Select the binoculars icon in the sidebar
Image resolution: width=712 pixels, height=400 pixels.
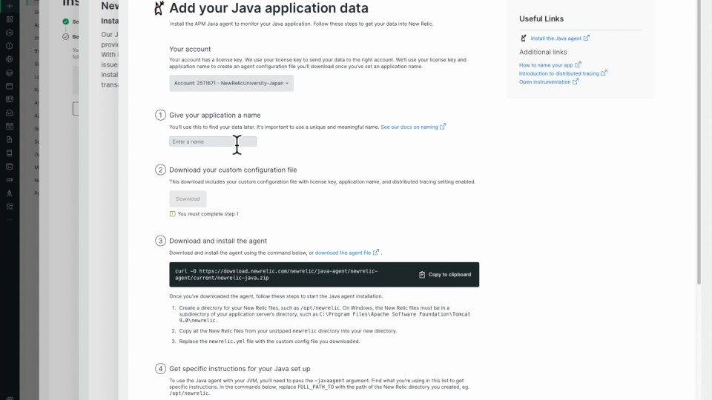coord(10,126)
